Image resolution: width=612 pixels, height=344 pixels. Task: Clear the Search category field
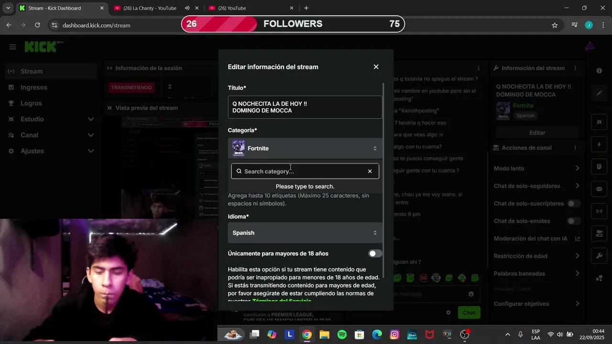coord(370,171)
